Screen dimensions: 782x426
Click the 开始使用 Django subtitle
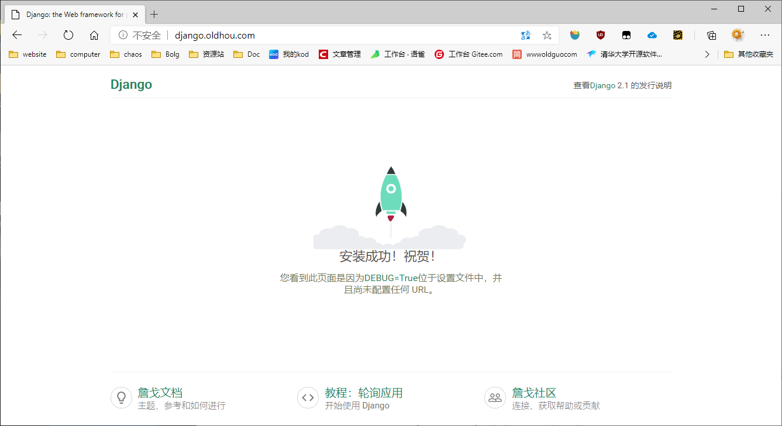[357, 406]
